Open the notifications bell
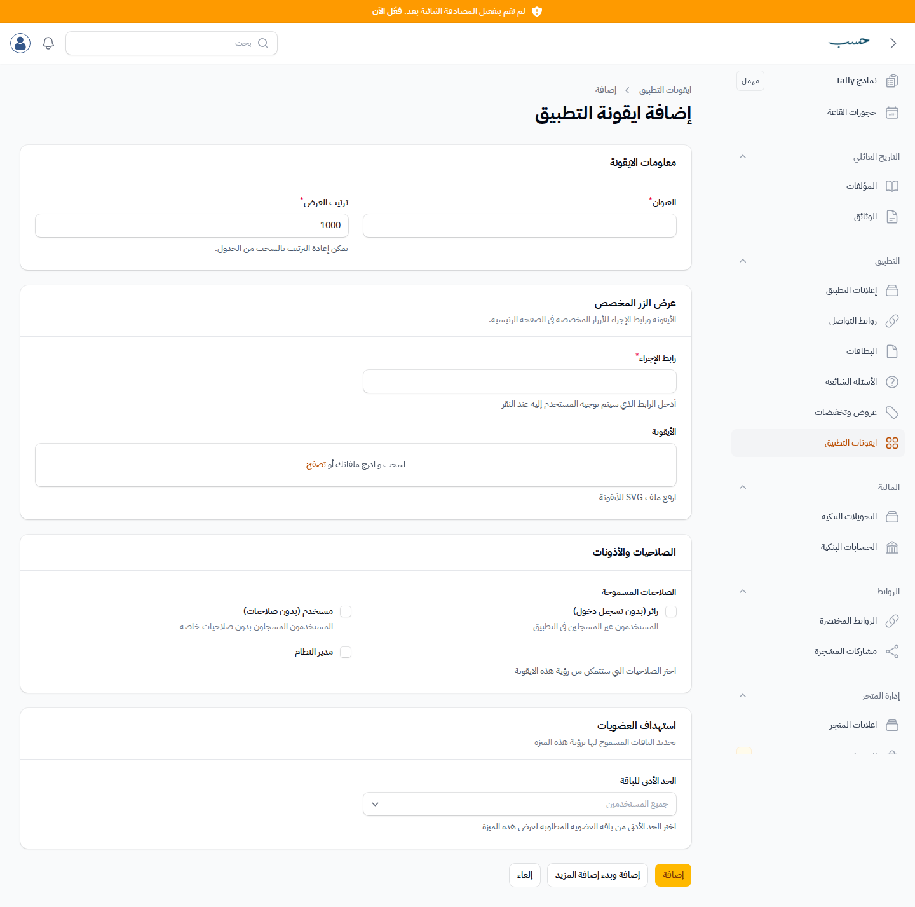 click(48, 43)
